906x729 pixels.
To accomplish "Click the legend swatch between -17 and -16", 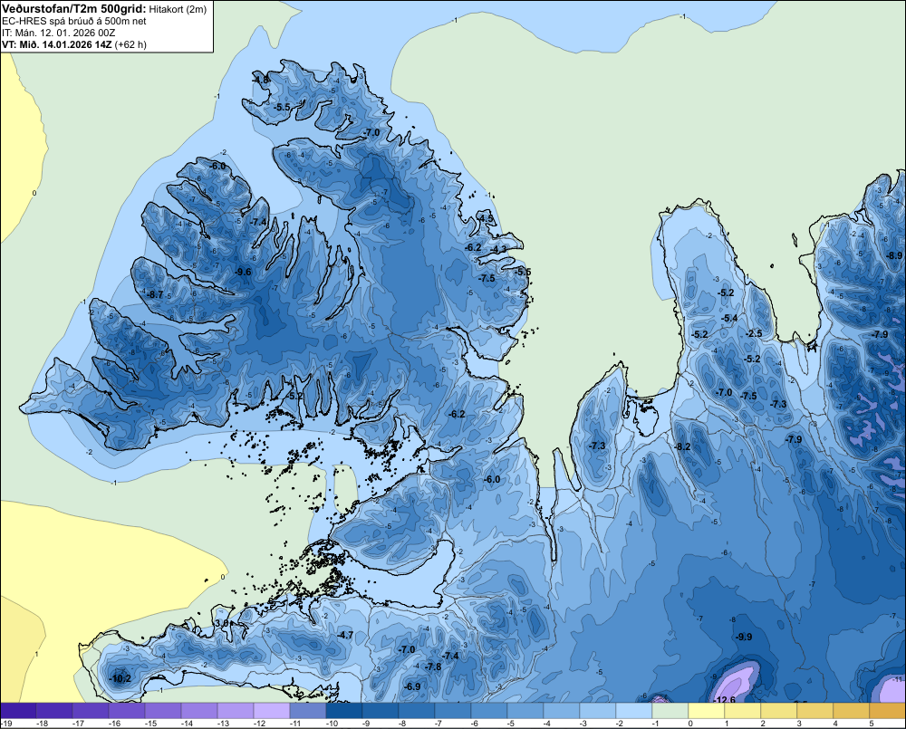I will [x=91, y=710].
